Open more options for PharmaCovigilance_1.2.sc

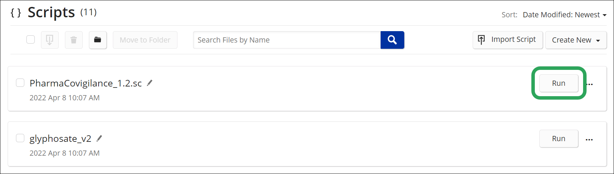coord(590,84)
